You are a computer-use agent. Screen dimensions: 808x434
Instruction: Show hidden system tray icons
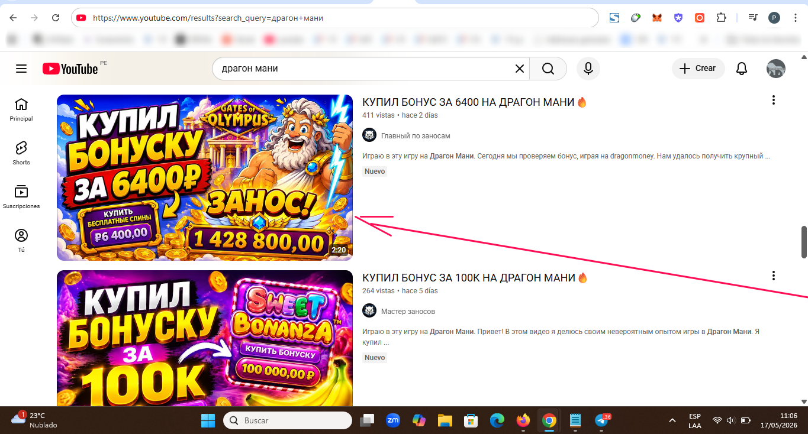pyautogui.click(x=672, y=420)
